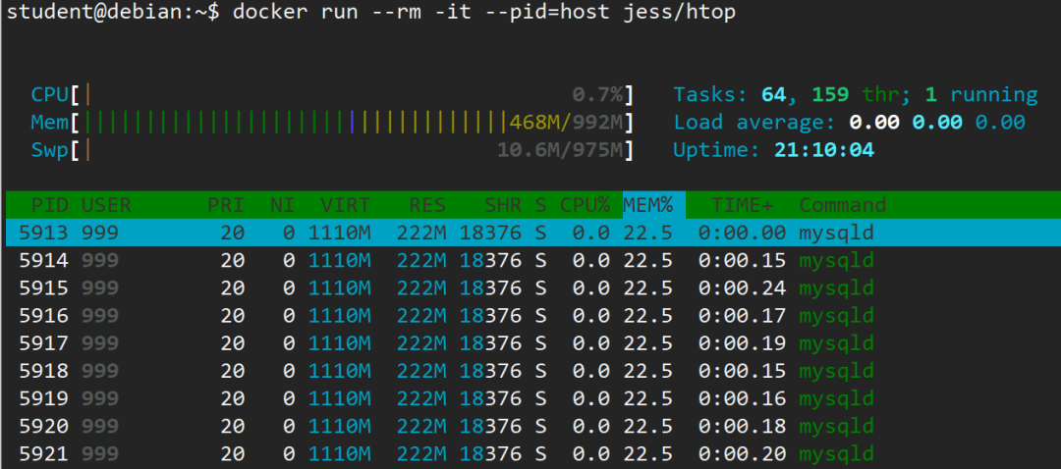Click the TIME+ column header
Viewport: 1061px width, 469px height.
tap(743, 205)
